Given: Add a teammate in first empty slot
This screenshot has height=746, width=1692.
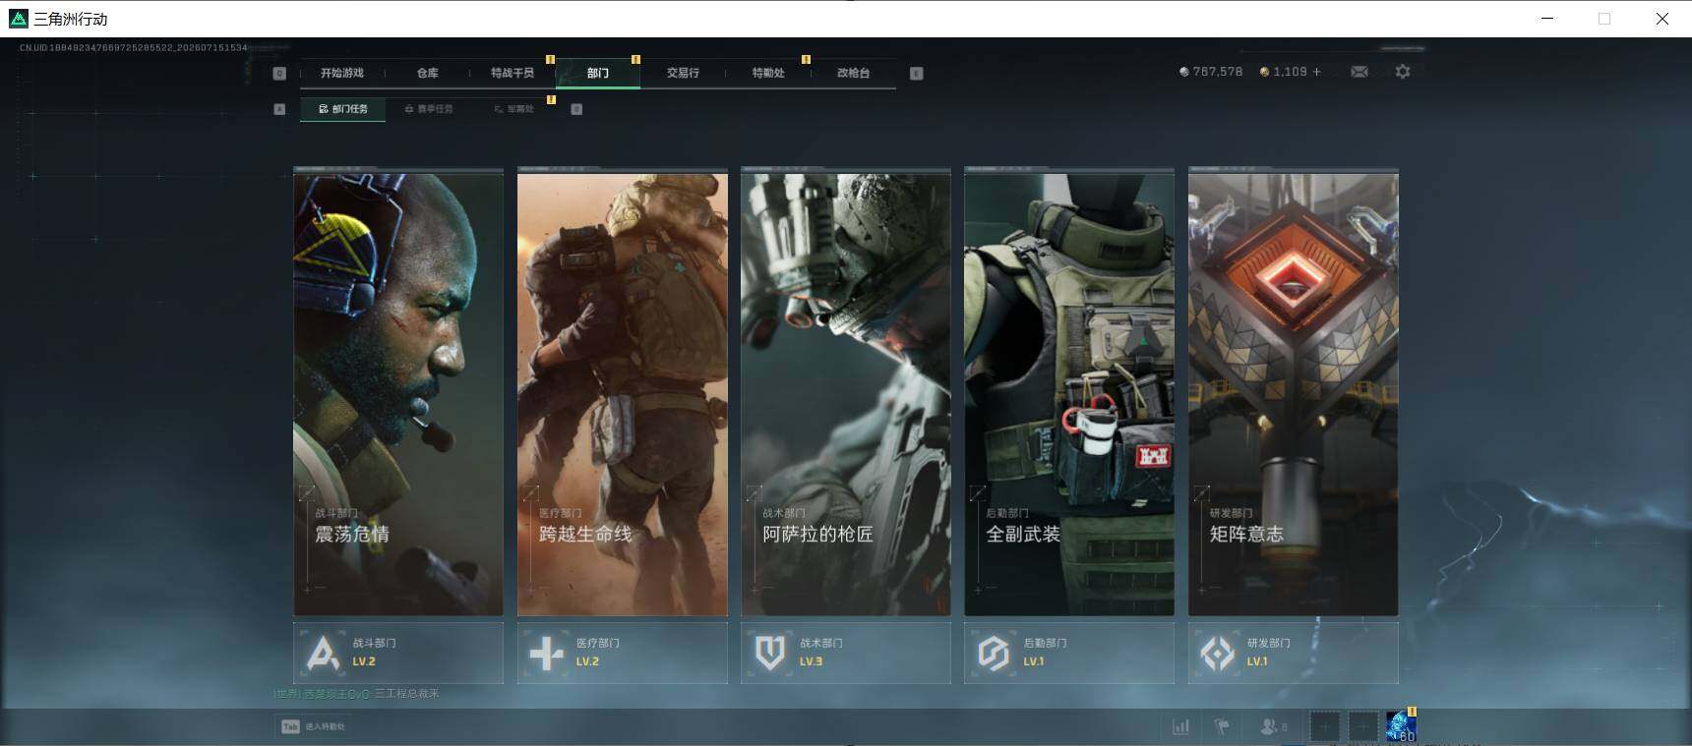Looking at the screenshot, I should pos(1325,726).
